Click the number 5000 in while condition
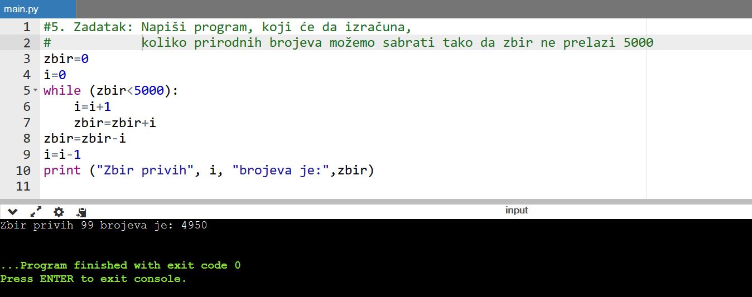Screen dimensions: 752x297 [149, 90]
